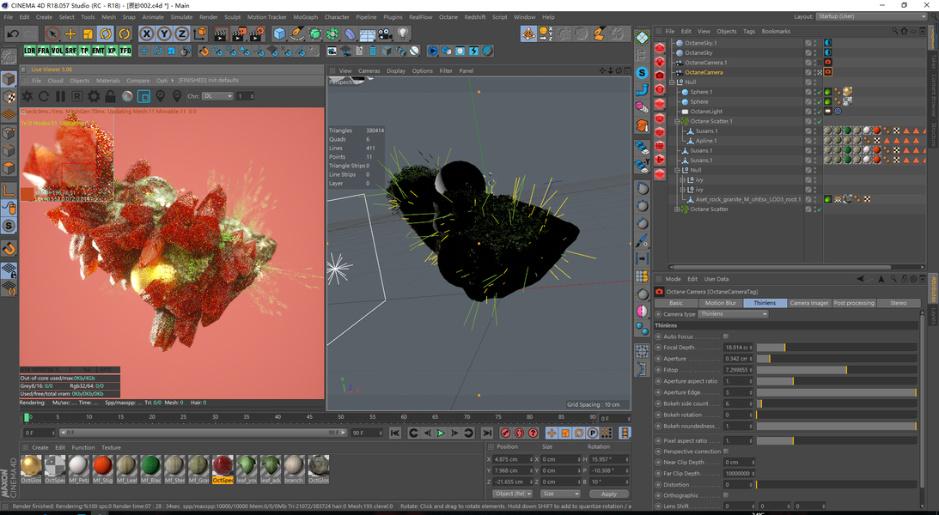The width and height of the screenshot is (939, 515).
Task: Adjust the Aperture aspect ratio slider
Action: [x=837, y=381]
